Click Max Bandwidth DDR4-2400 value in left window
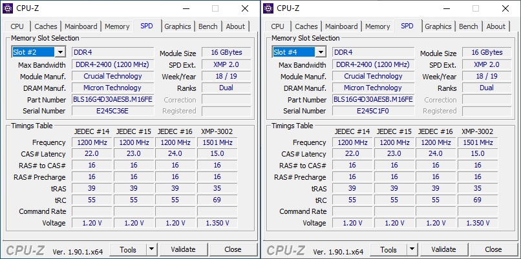Screen dimensions: 521x259 point(113,64)
